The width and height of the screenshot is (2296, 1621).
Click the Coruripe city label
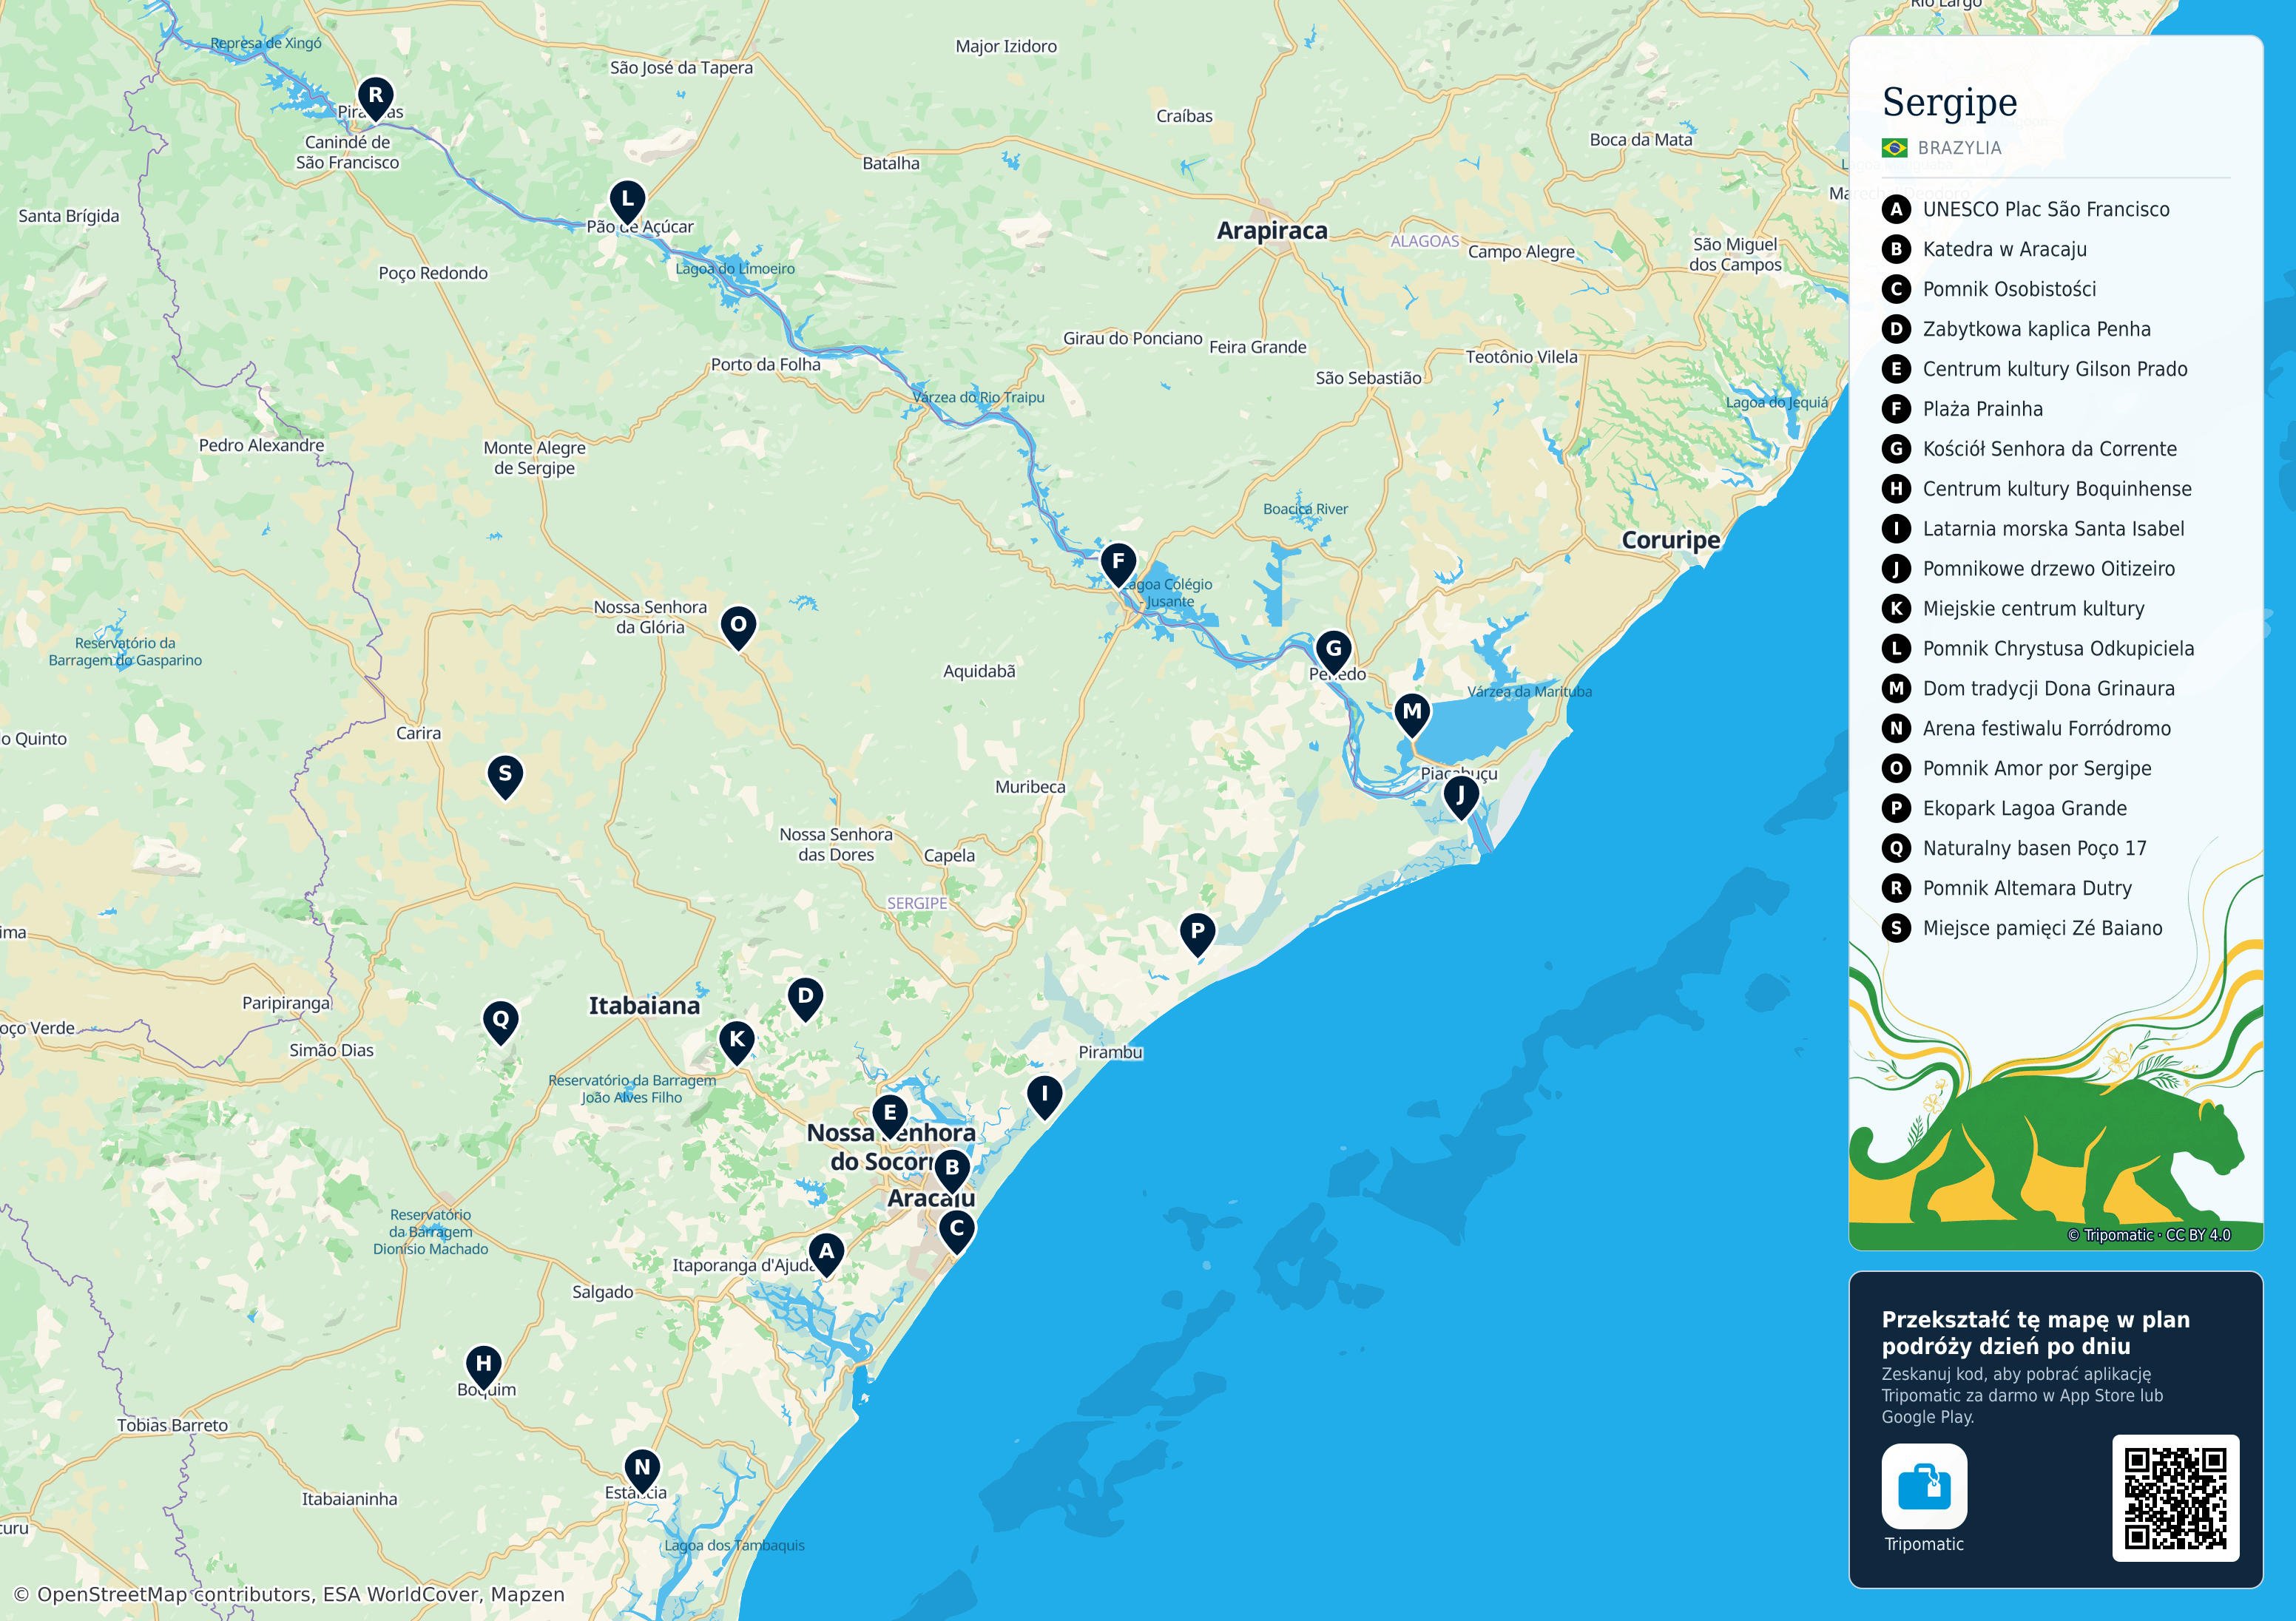click(1671, 540)
